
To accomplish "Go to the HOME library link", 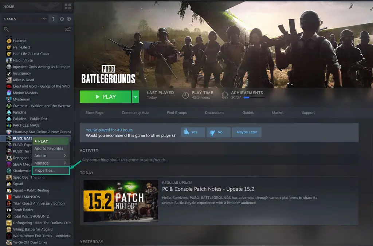I will pyautogui.click(x=9, y=7).
